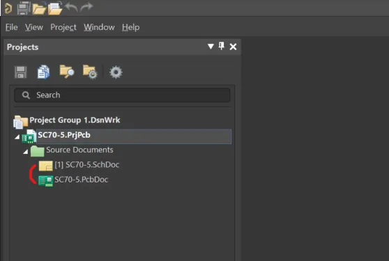Click the Compile documents icon in Projects panel
The image size is (389, 261).
point(43,72)
